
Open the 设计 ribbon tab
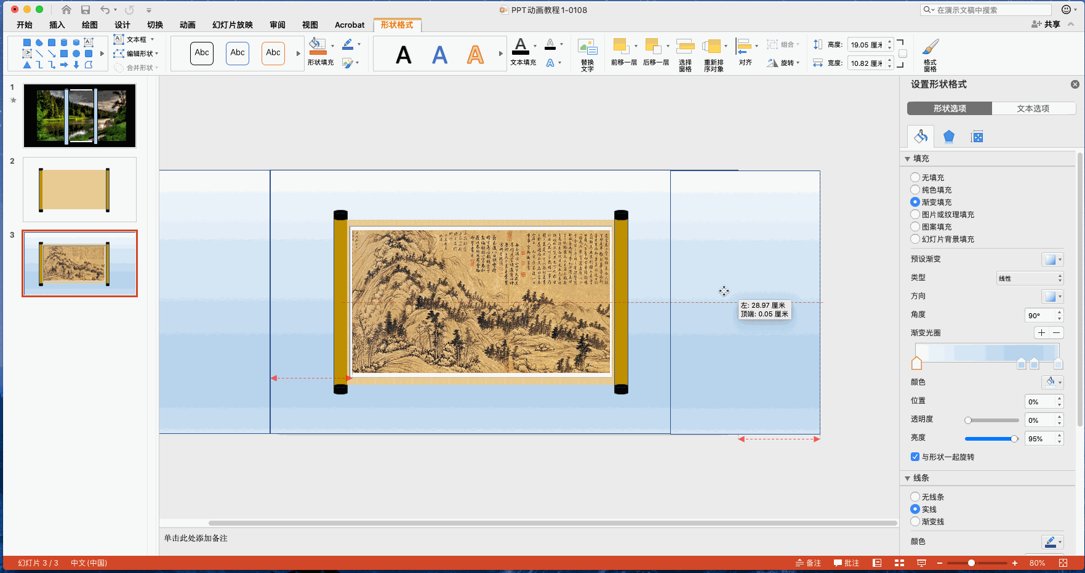(x=122, y=25)
